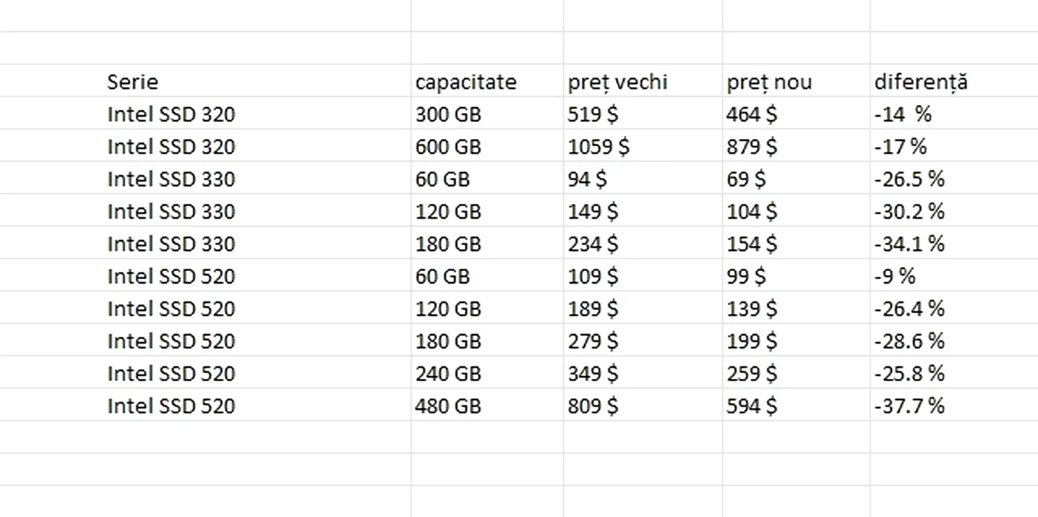Select the cell showing 879 $
1038x517 pixels.
(796, 146)
